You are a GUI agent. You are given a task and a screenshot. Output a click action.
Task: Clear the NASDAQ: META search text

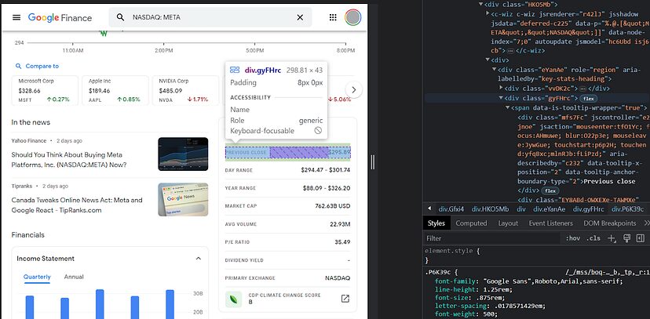pos(300,17)
